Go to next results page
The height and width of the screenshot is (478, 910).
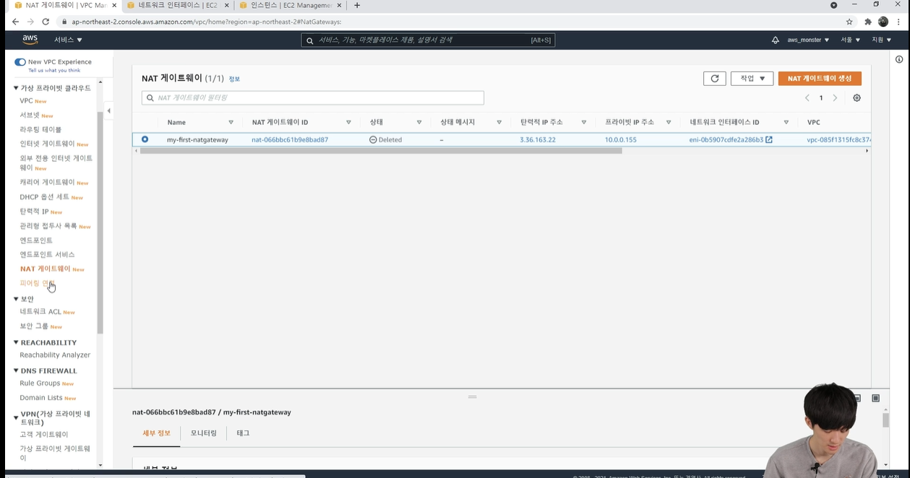tap(835, 98)
